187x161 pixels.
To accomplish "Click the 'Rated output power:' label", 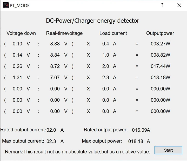I will pyautogui.click(x=106, y=130).
